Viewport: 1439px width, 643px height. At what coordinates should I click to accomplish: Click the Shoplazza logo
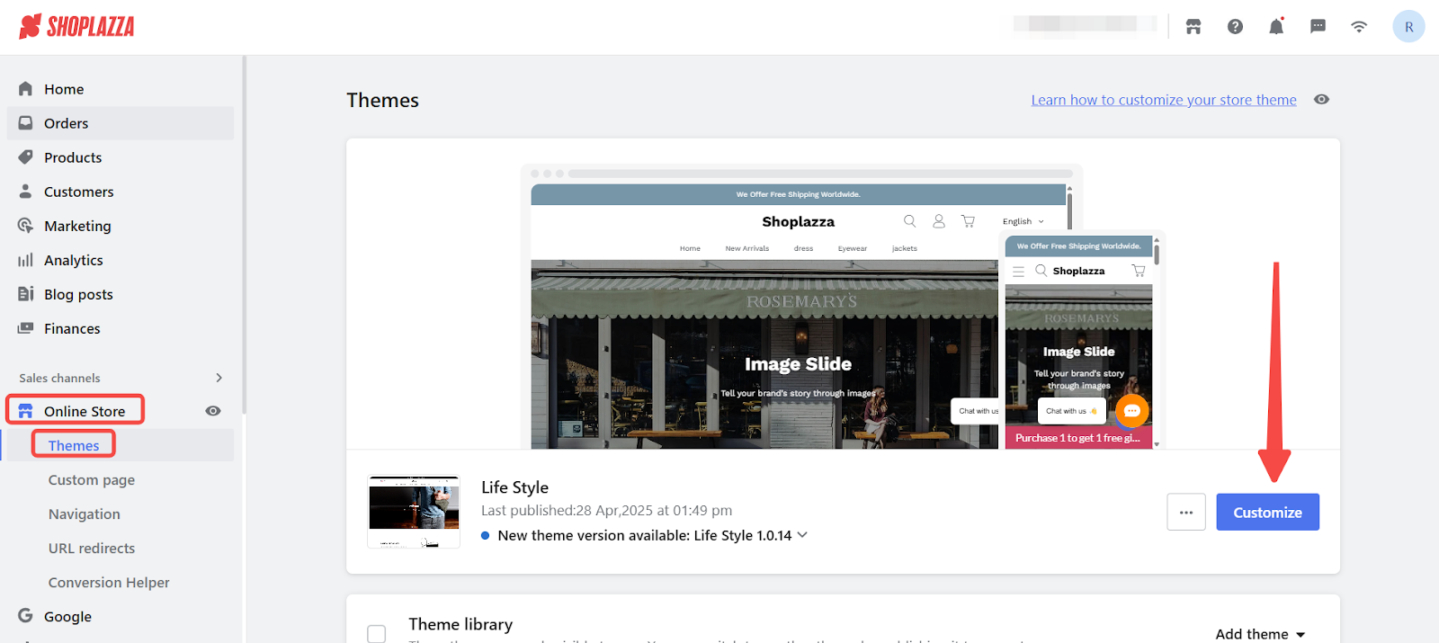coord(76,26)
